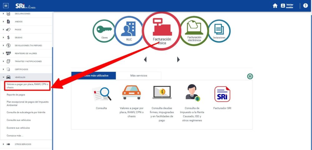Image resolution: width=312 pixels, height=150 pixels.
Task: Expand the Pagos sidebar arrow
Action: click(x=3, y=30)
